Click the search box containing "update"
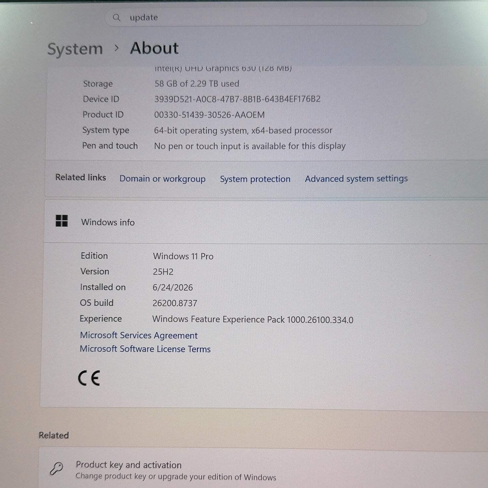The image size is (488, 488). coord(266,18)
